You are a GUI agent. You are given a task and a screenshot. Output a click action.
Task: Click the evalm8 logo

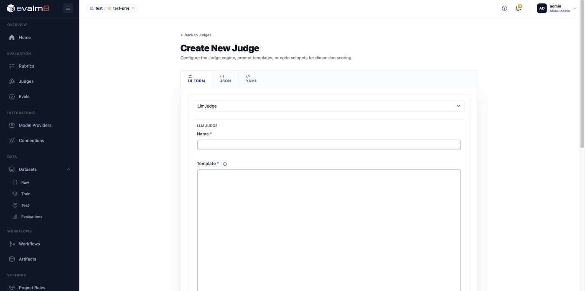click(28, 8)
